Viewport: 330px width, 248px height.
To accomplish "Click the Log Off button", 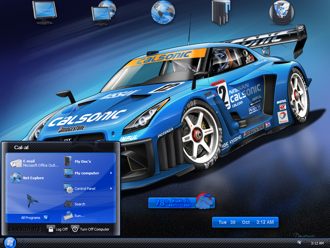I will click(x=57, y=229).
